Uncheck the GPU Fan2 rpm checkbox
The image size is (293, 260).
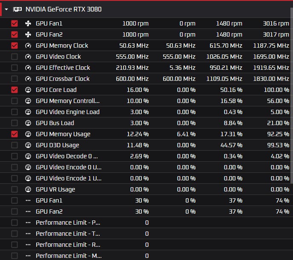pos(14,34)
